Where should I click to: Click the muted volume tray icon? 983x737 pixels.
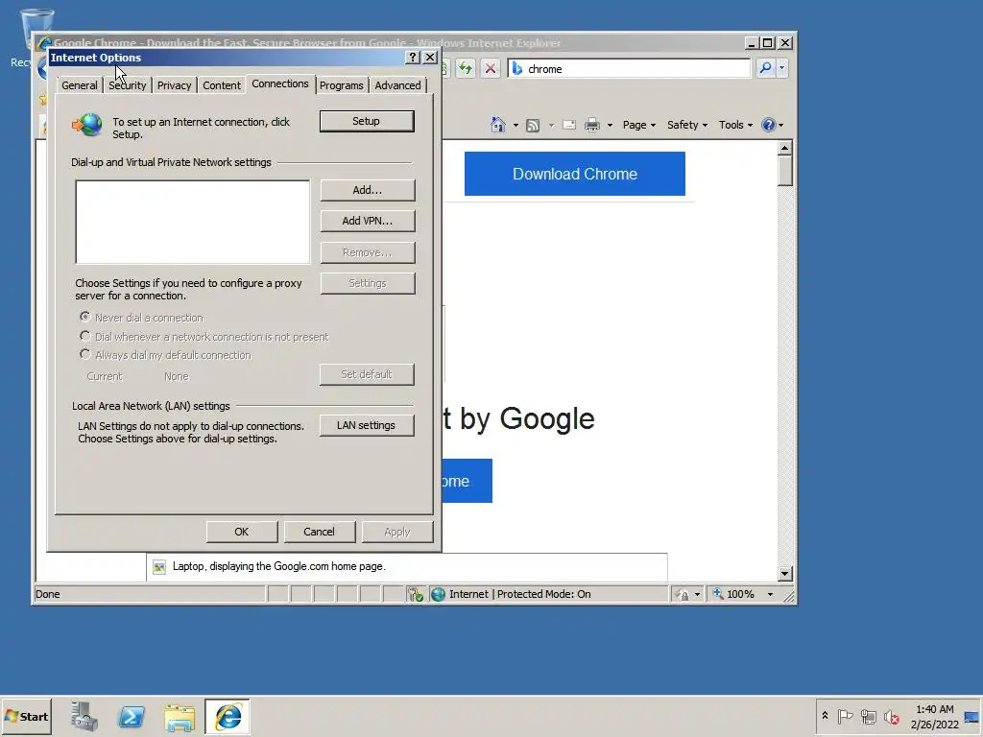tap(891, 716)
